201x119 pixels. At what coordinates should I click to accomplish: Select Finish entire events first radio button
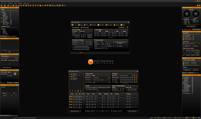pyautogui.click(x=126, y=91)
